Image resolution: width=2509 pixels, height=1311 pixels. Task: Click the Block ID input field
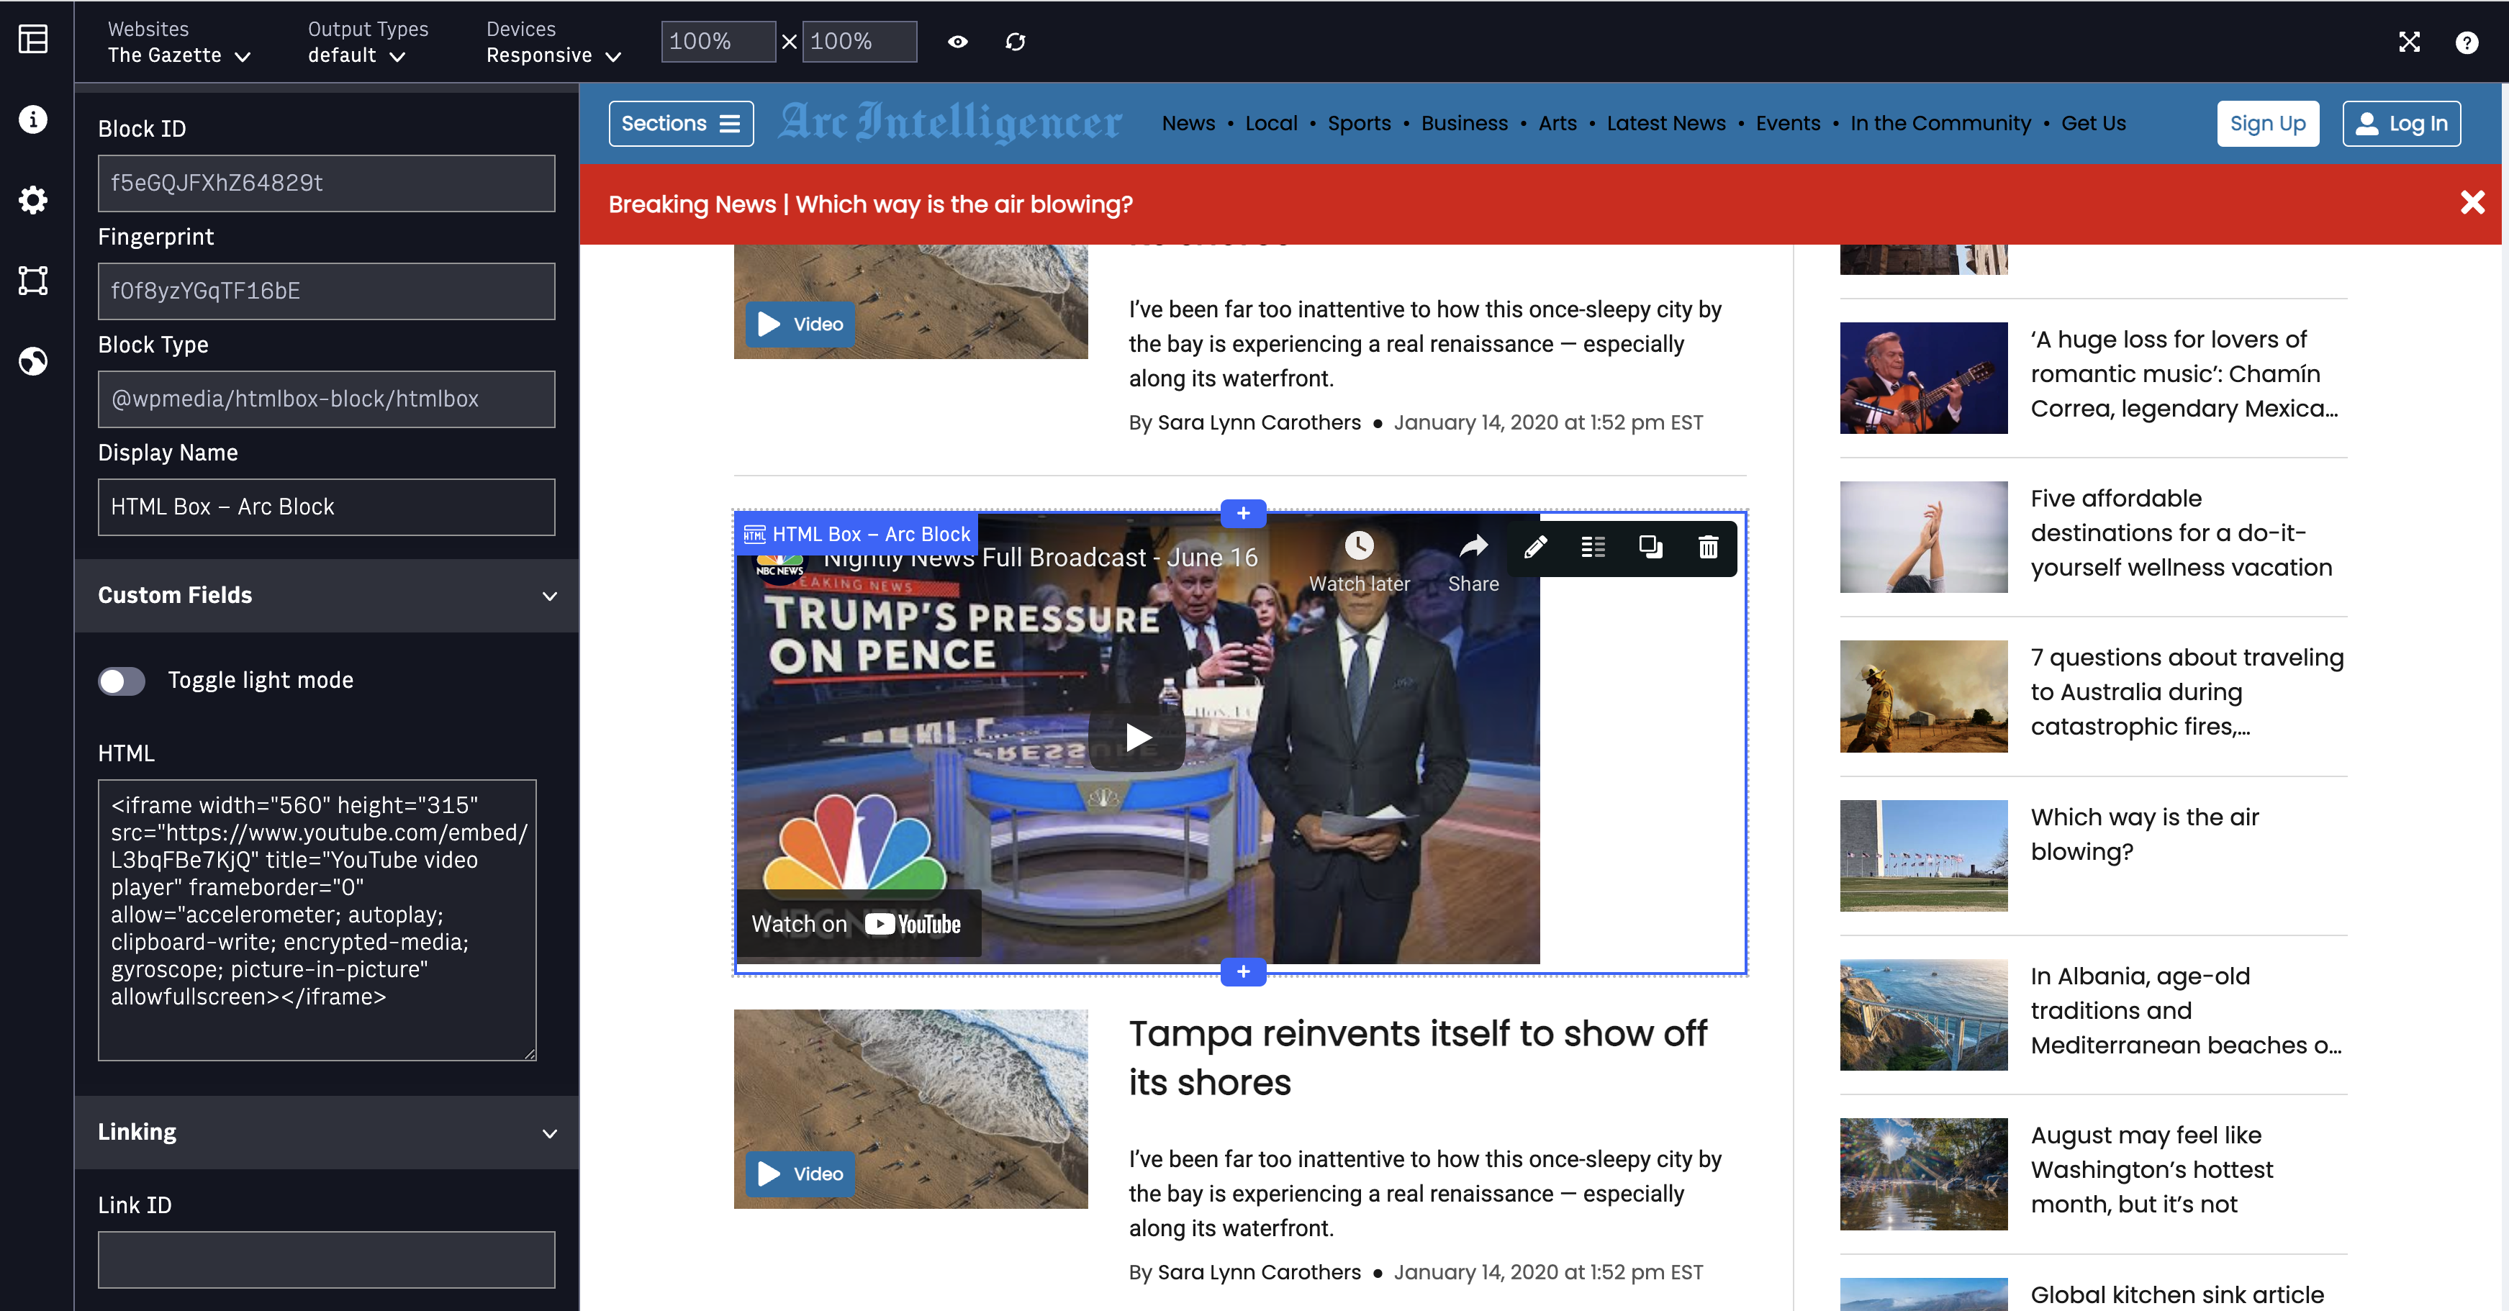[326, 183]
